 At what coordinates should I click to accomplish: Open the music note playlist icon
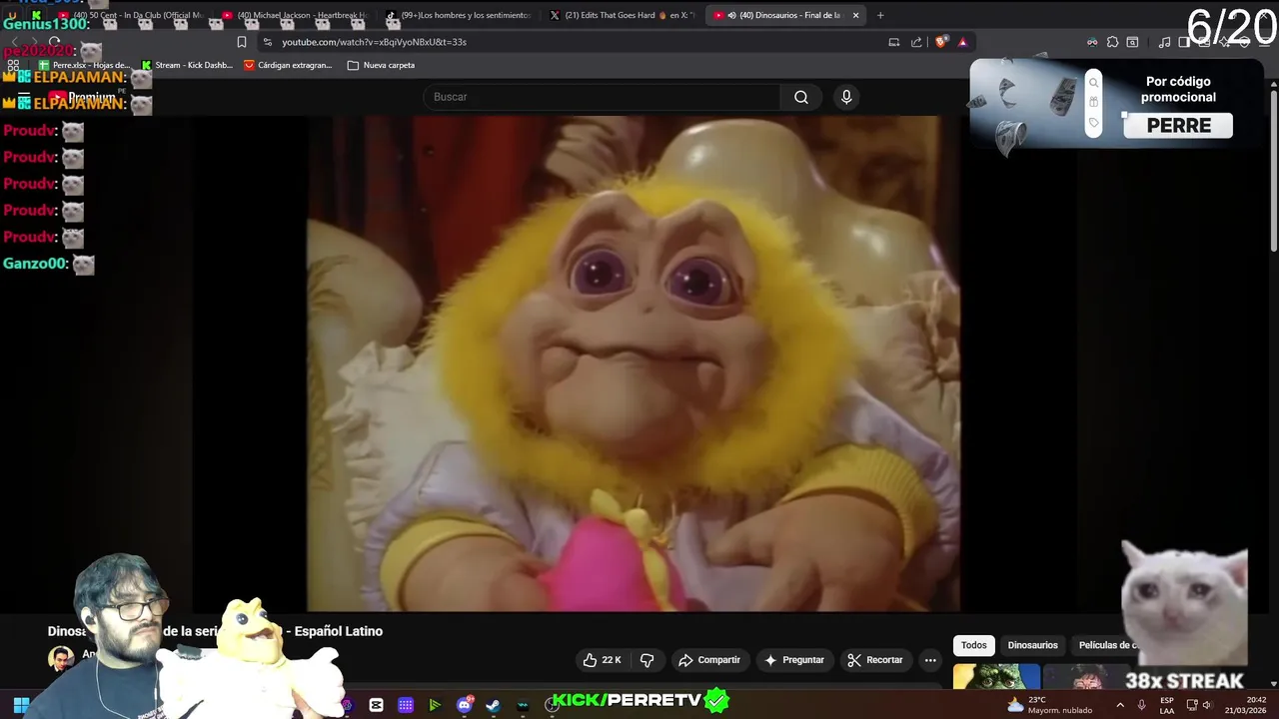[x=1164, y=42]
